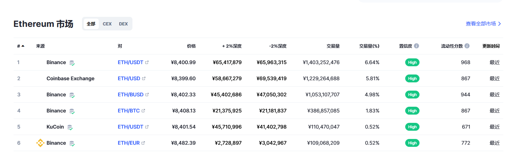Open the ETH/BUSD pair link

pos(131,95)
